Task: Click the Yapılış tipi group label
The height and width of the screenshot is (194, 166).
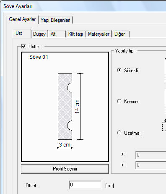Action: pos(125,51)
